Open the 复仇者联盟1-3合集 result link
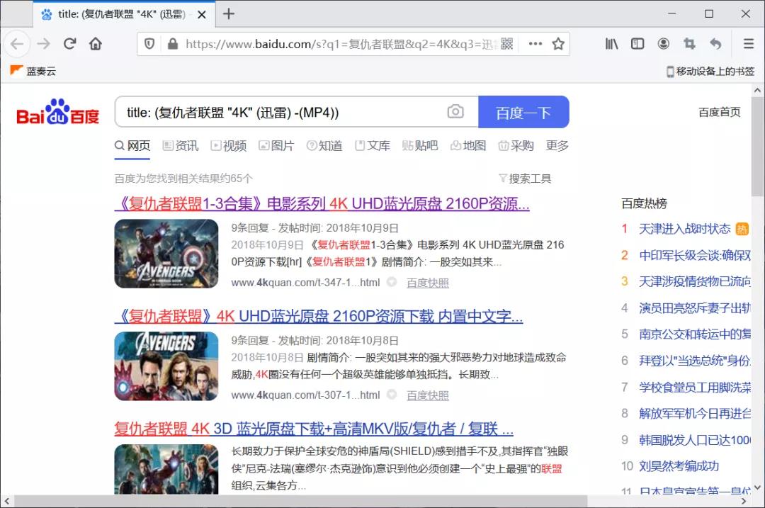This screenshot has width=765, height=508. click(x=322, y=204)
